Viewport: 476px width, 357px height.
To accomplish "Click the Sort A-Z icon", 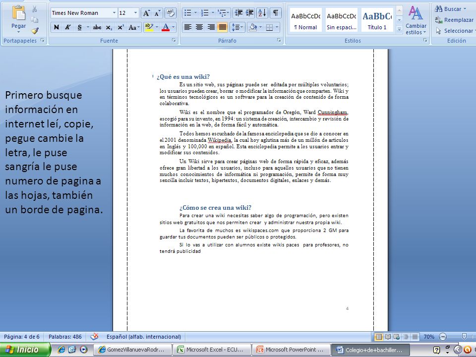I will tap(262, 13).
